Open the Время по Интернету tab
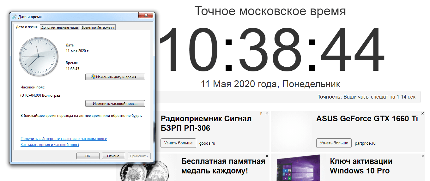 point(98,27)
